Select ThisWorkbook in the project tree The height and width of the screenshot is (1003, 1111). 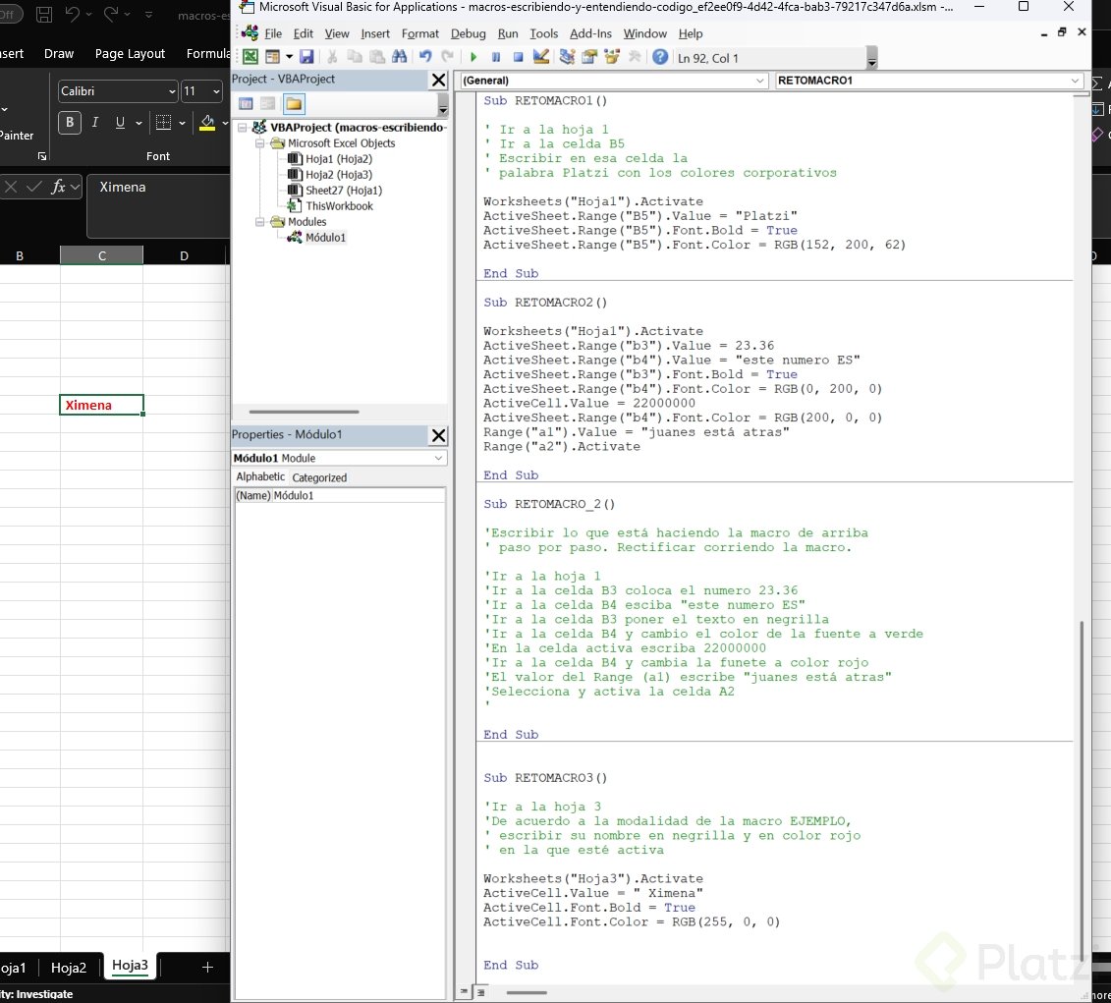(339, 206)
